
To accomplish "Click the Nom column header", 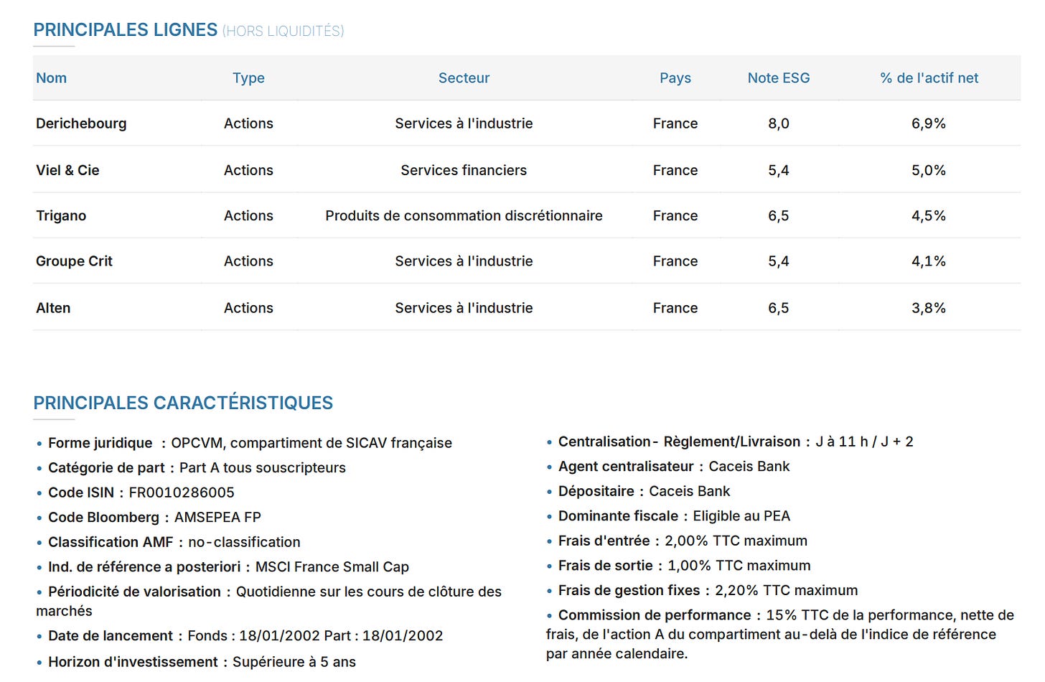I will coord(52,78).
